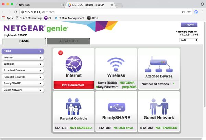The image size is (206, 140).
Task: Click the red X connection error icon
Action: pos(60,53)
